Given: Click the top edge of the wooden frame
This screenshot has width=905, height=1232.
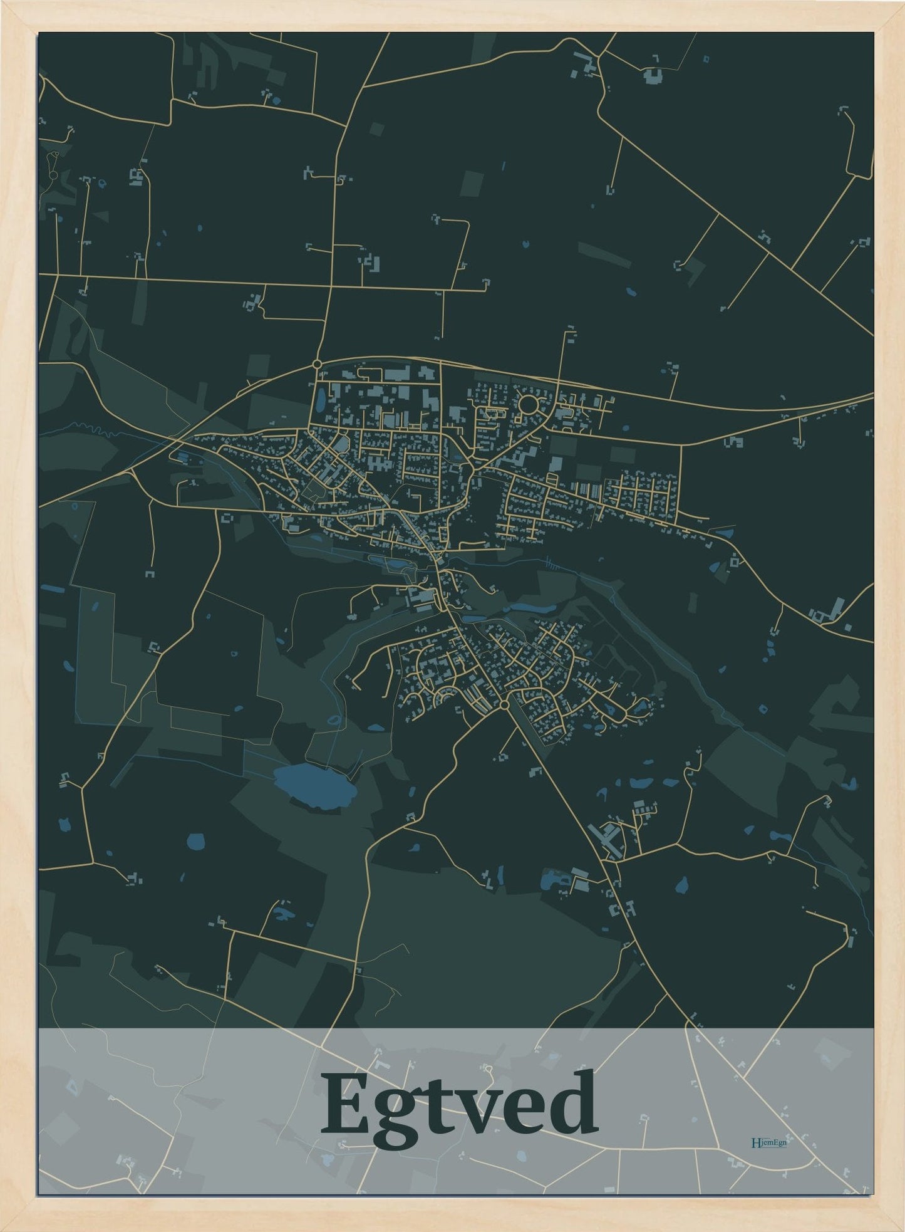Looking at the screenshot, I should [452, 15].
